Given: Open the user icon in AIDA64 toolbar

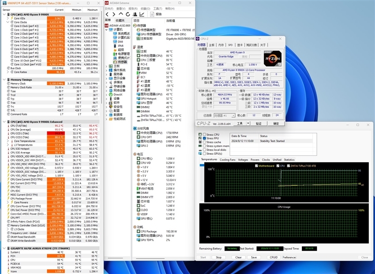Looking at the screenshot, I should 135,14.
